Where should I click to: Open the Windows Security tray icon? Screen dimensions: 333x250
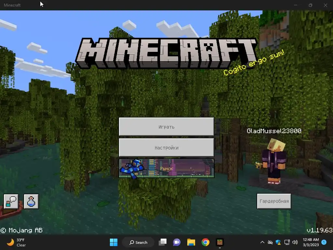278,242
